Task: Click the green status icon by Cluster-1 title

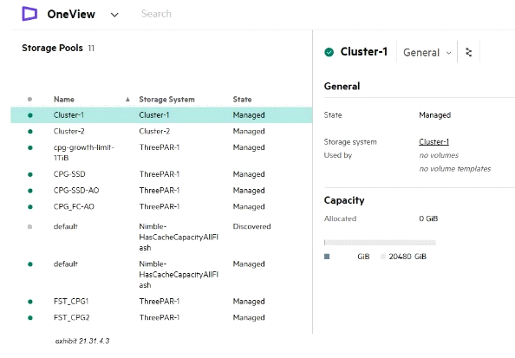Action: pos(329,52)
